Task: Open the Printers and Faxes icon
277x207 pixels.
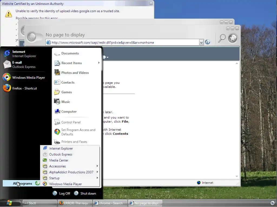Action: click(x=57, y=142)
